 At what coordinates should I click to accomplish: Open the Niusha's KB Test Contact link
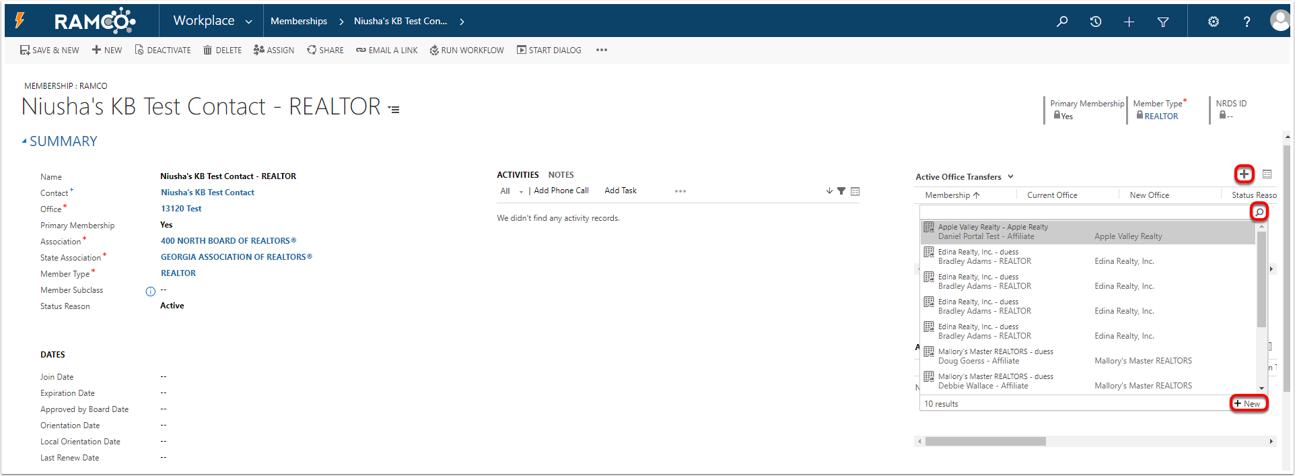[207, 193]
